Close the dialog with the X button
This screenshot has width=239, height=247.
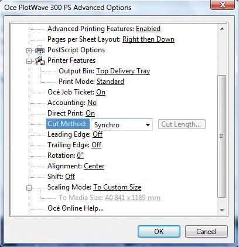[x=223, y=5]
